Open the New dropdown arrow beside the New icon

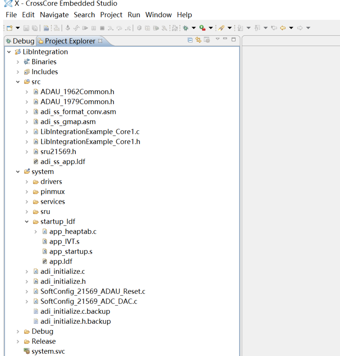18,28
